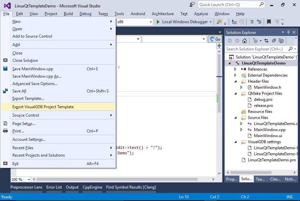The height and width of the screenshot is (201, 300).
Task: Toggle the Solution Explorer auto-hide pin
Action: coord(288,32)
